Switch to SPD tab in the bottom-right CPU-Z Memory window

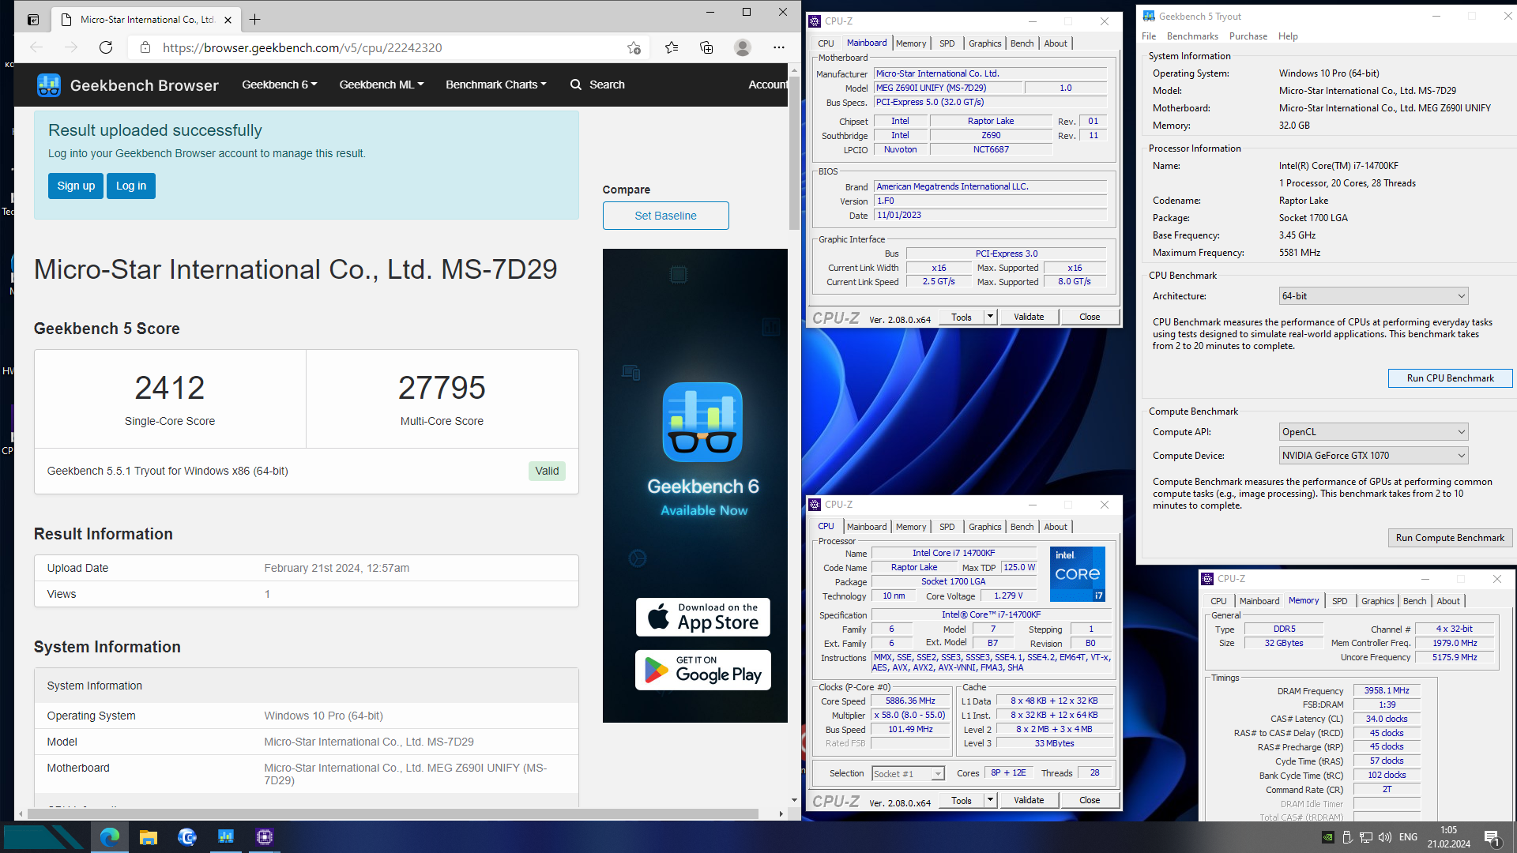click(x=1340, y=601)
